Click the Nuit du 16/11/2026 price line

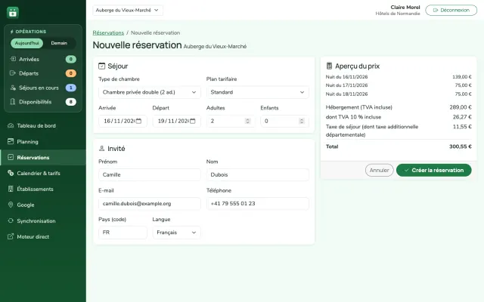399,77
